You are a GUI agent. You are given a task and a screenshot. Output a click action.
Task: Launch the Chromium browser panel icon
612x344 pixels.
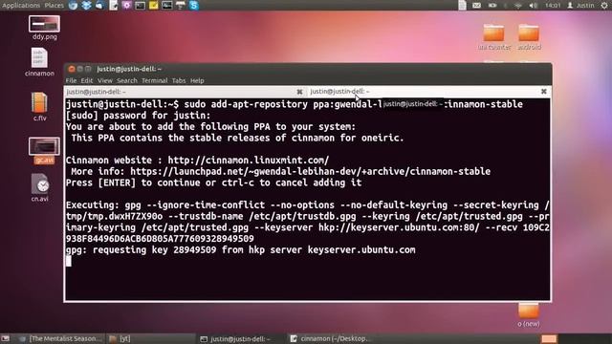click(73, 5)
